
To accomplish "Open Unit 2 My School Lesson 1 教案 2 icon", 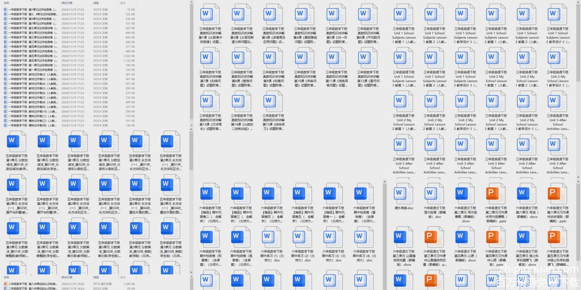I will [526, 58].
